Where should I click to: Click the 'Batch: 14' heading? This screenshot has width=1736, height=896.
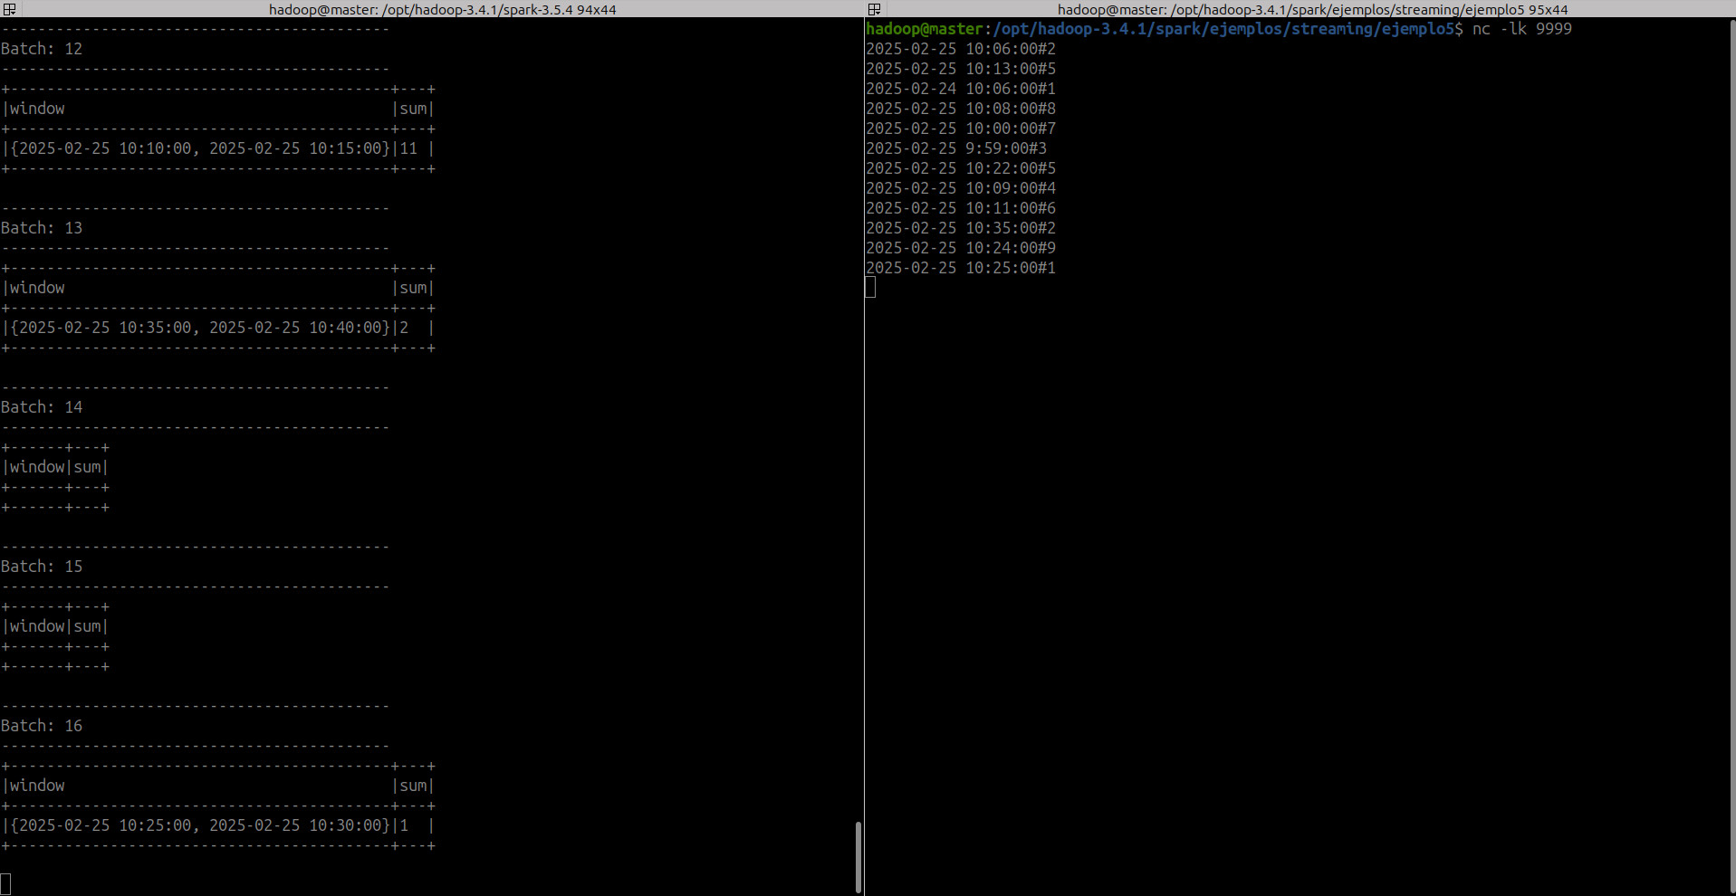tap(42, 407)
